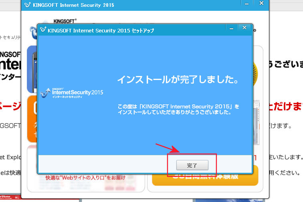The width and height of the screenshot is (303, 202).
Task: Minimize the back KINGSOFT Internet Security 2015 window
Action: [x=247, y=3]
